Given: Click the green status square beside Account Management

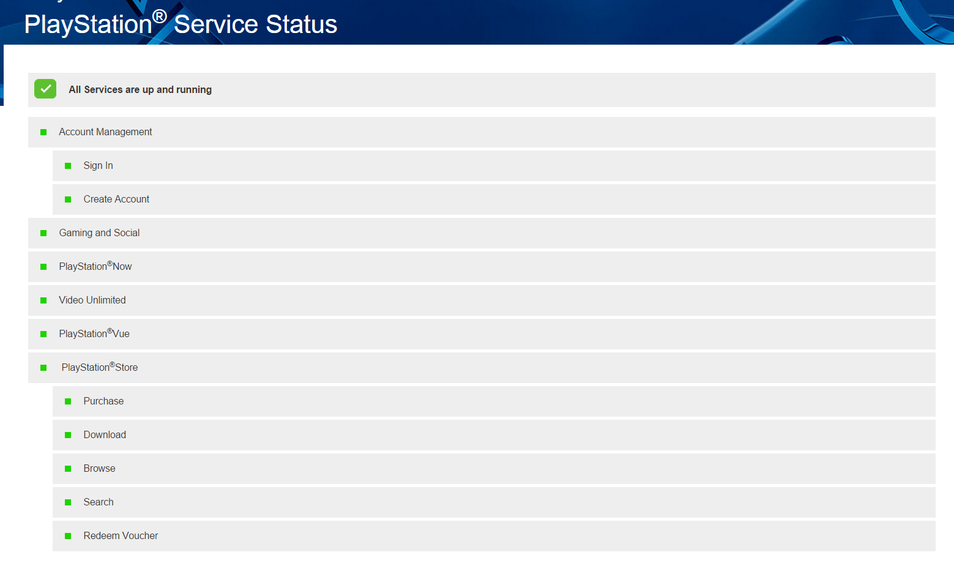Looking at the screenshot, I should point(43,132).
